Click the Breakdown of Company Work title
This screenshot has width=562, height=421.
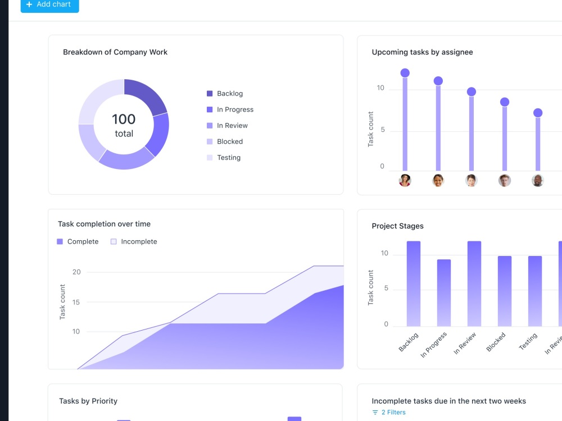[115, 52]
